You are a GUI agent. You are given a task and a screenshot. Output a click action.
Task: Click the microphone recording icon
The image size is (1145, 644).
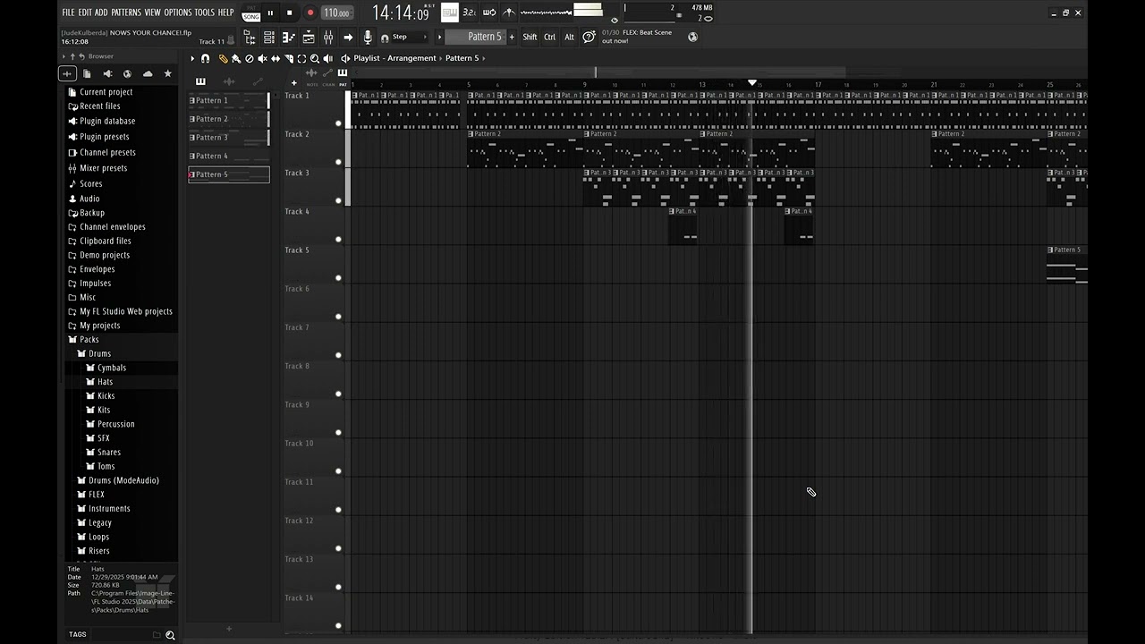[x=368, y=37]
